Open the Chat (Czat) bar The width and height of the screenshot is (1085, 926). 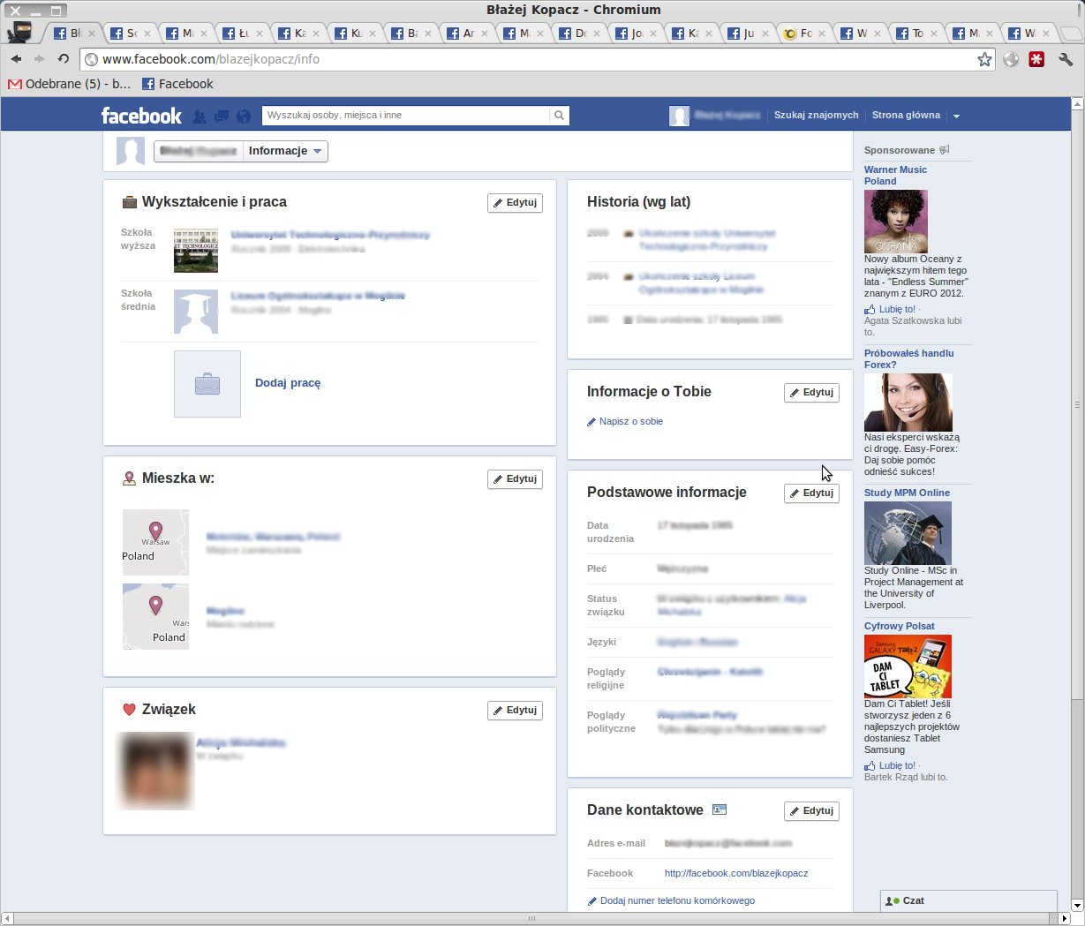click(x=968, y=900)
